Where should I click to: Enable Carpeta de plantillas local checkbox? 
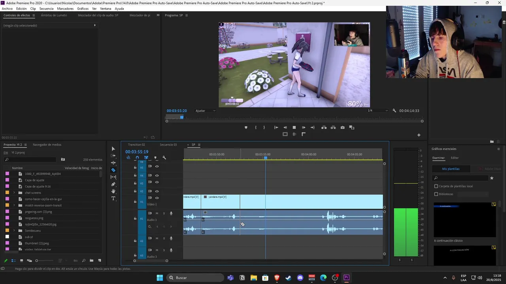pyautogui.click(x=436, y=186)
